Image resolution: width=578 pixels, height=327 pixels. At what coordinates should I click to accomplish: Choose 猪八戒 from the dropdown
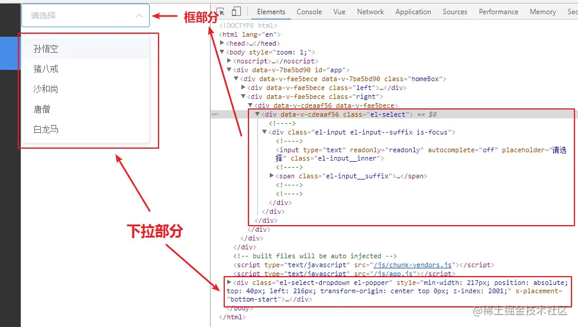point(86,69)
